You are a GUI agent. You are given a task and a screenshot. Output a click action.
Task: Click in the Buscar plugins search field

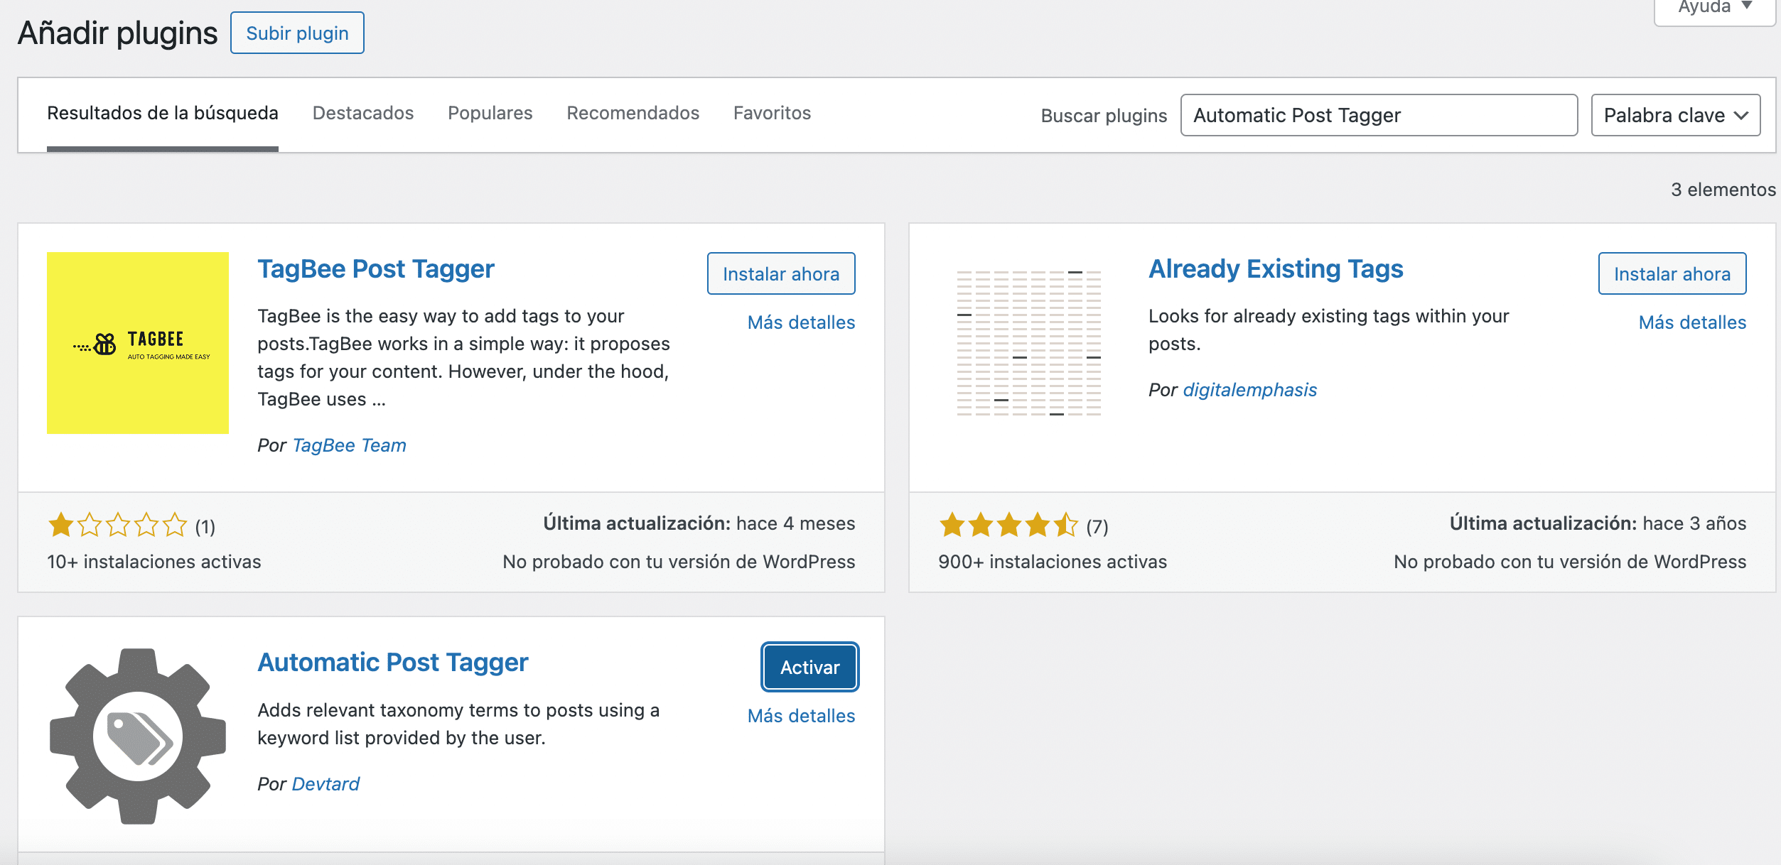pyautogui.click(x=1378, y=115)
